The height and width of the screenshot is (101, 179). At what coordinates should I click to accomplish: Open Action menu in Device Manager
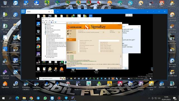click(x=46, y=20)
